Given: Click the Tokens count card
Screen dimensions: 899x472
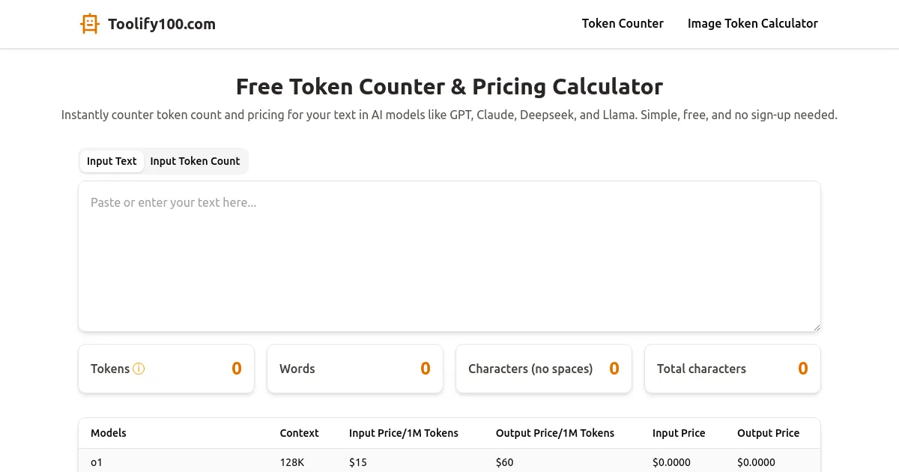Looking at the screenshot, I should [166, 369].
